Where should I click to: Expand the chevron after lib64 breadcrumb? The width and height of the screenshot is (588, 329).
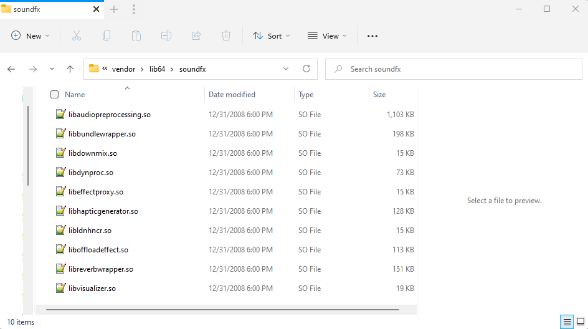(x=172, y=69)
